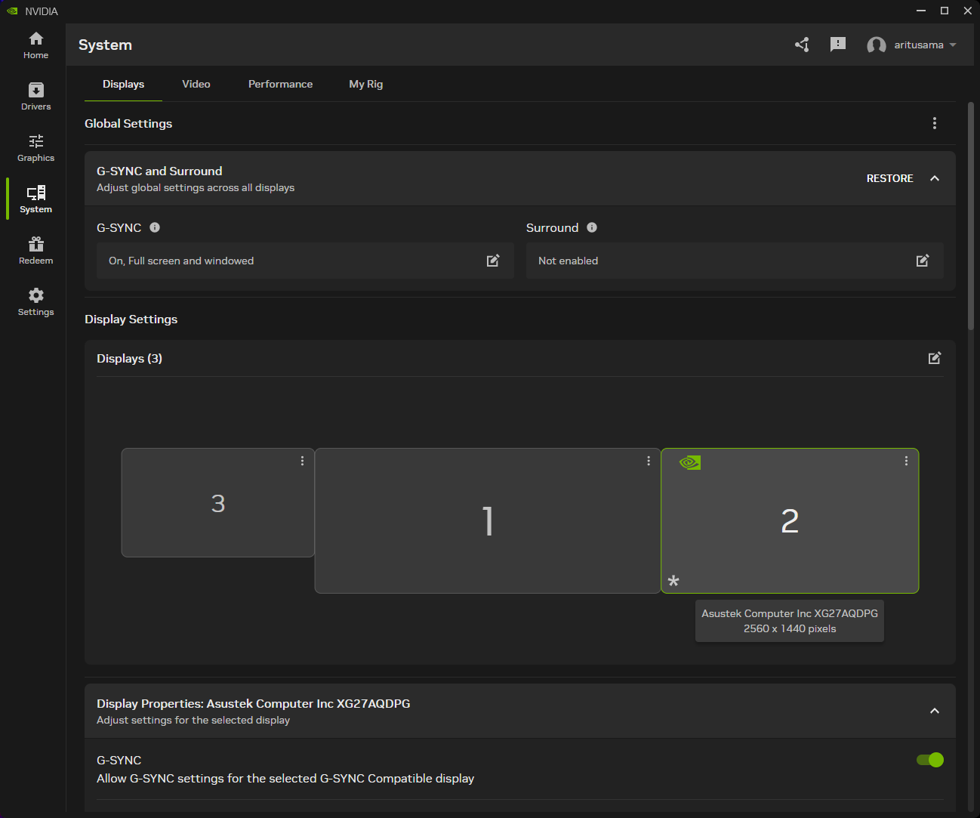Open display 3 options menu
Viewport: 980px width, 818px height.
[x=302, y=461]
